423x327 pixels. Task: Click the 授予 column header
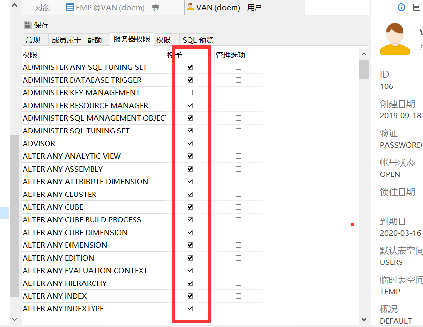click(x=190, y=55)
